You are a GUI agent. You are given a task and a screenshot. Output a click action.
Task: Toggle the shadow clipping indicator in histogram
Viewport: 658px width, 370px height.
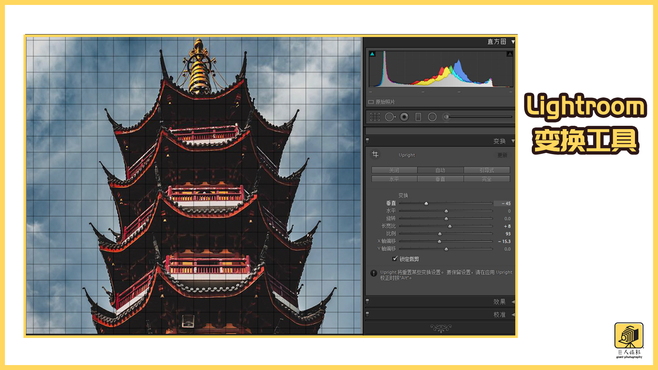(x=372, y=54)
